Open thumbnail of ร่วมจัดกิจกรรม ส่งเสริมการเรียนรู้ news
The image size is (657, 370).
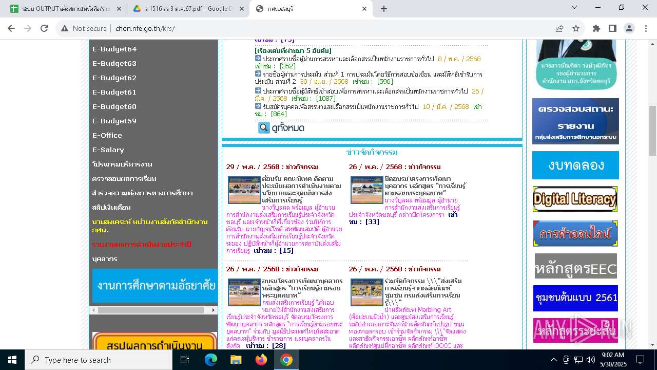click(366, 292)
